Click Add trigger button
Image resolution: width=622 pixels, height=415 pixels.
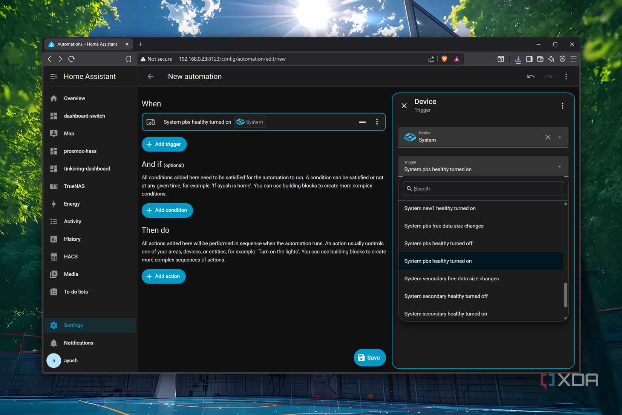pyautogui.click(x=164, y=144)
